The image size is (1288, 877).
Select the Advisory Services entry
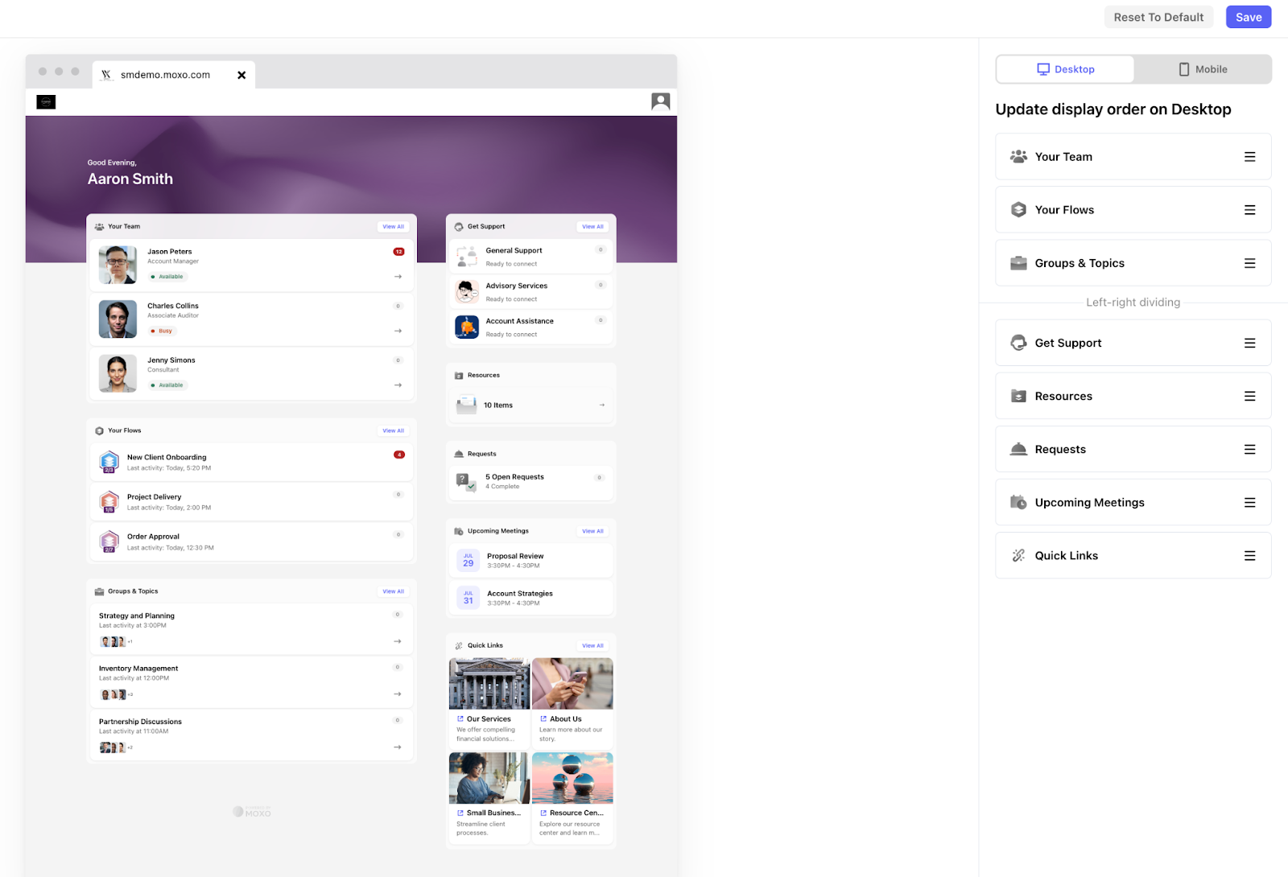click(x=530, y=292)
